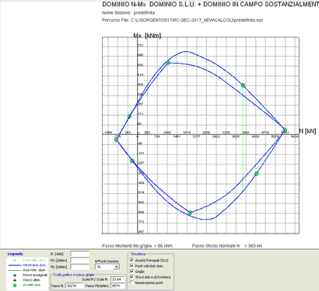Focus the My [daNm] input field
The height and width of the screenshot is (291, 319).
click(79, 267)
